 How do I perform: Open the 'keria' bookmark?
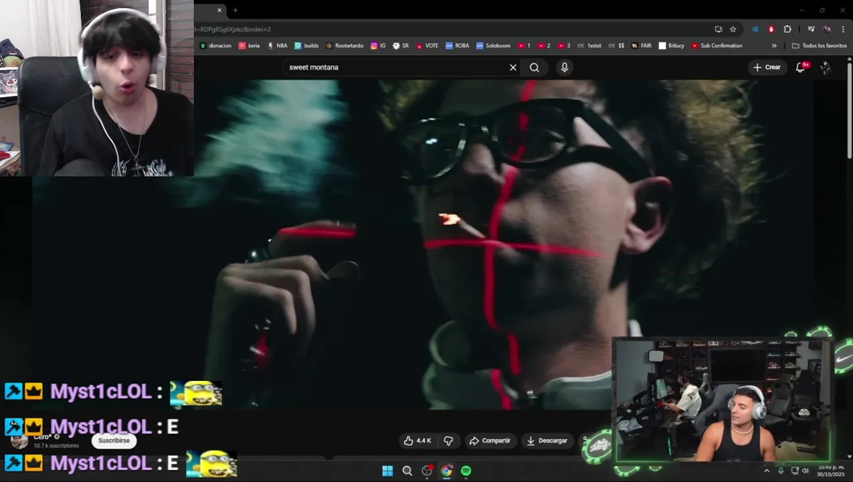[x=249, y=46]
